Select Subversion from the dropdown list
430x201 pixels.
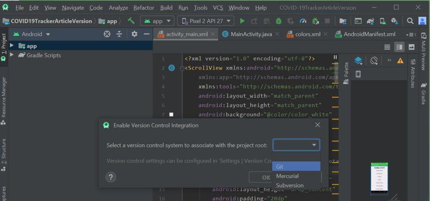click(x=296, y=185)
